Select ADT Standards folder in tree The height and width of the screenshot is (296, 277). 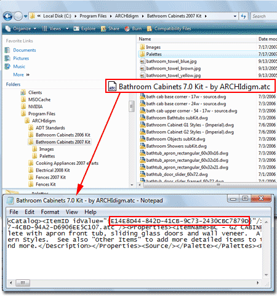(x=50, y=128)
